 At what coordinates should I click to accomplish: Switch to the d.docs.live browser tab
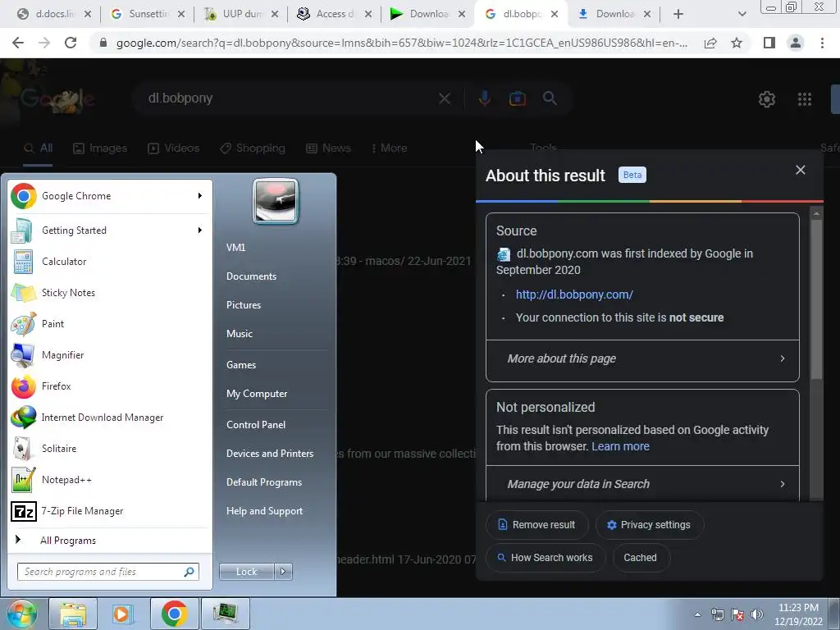point(52,14)
